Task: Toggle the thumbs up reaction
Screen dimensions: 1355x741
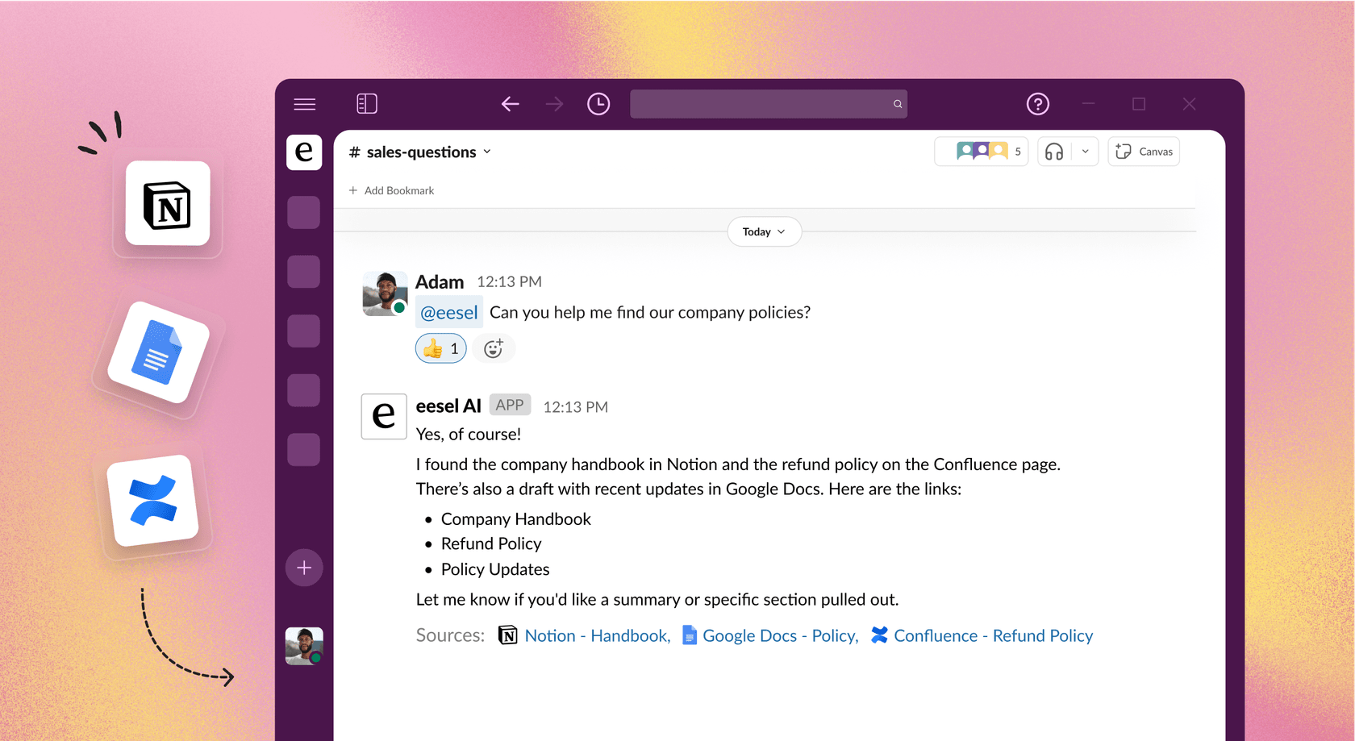Action: click(441, 348)
